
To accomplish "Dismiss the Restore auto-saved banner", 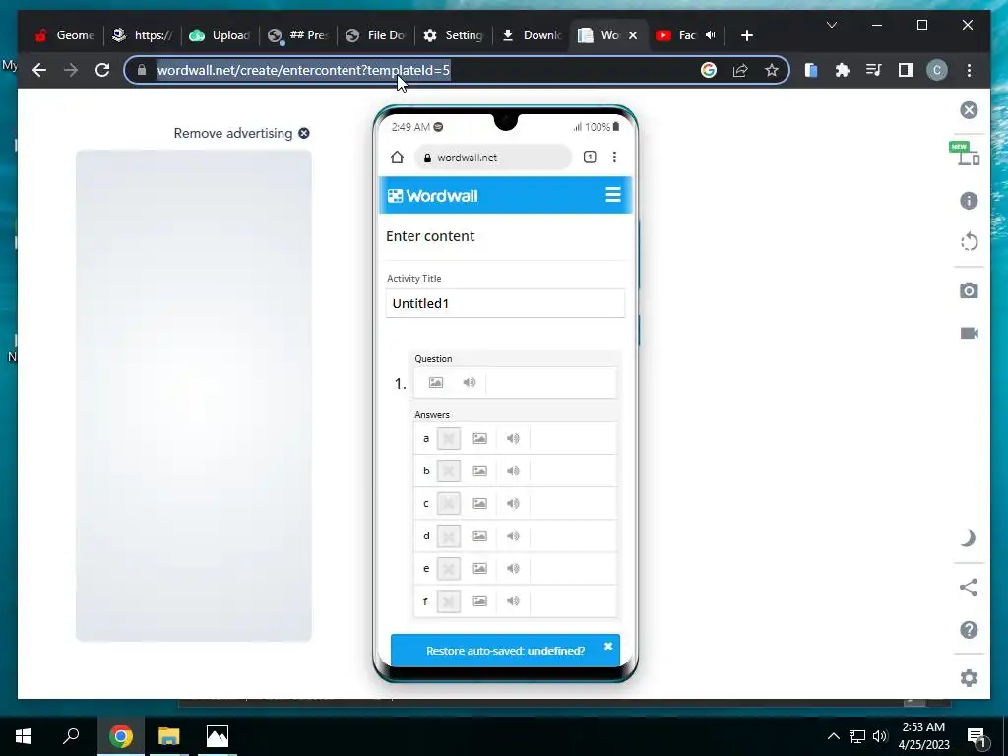I will pos(608,646).
